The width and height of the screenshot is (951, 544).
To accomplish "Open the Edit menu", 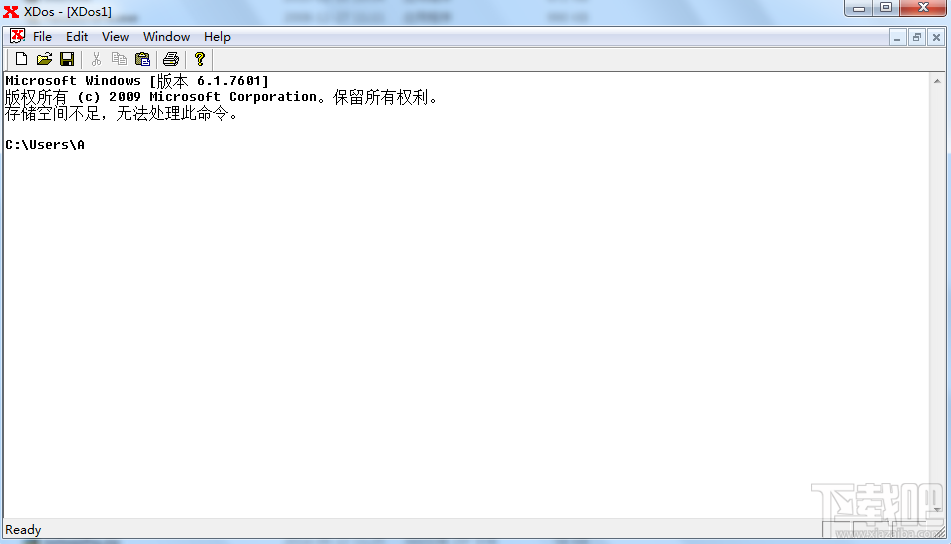I will point(77,36).
